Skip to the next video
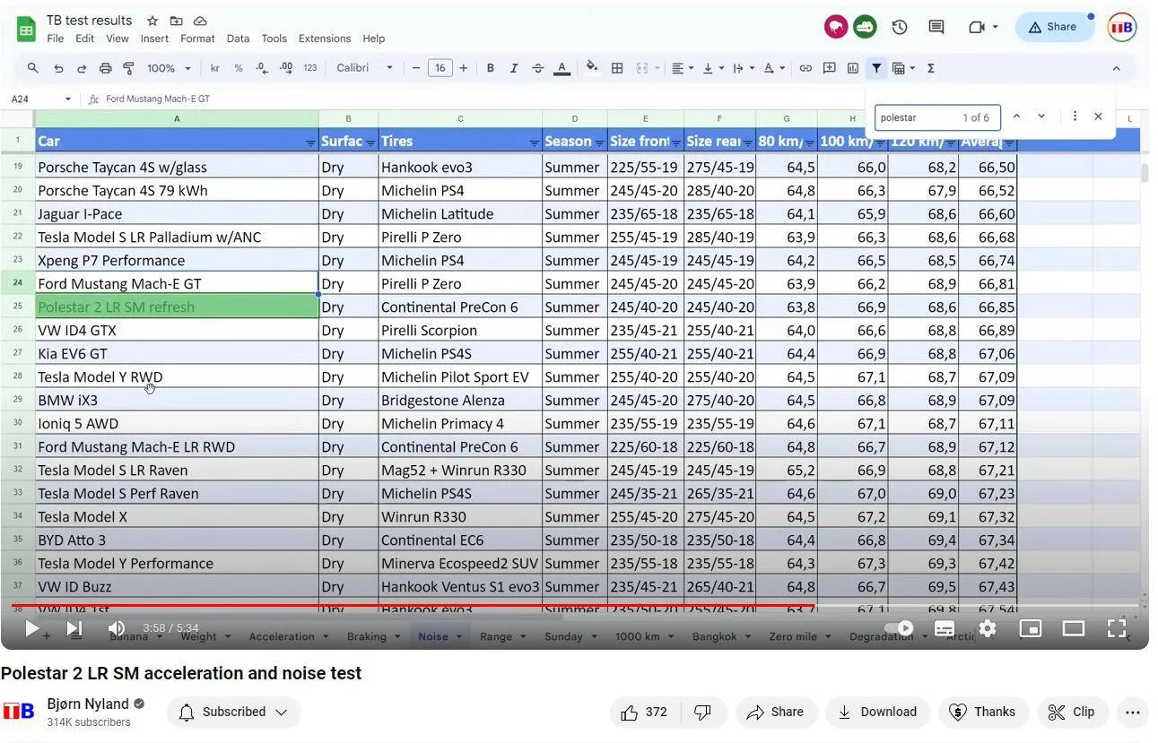The image size is (1158, 743). pos(74,628)
